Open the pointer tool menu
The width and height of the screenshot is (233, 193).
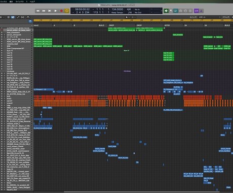click(x=127, y=17)
